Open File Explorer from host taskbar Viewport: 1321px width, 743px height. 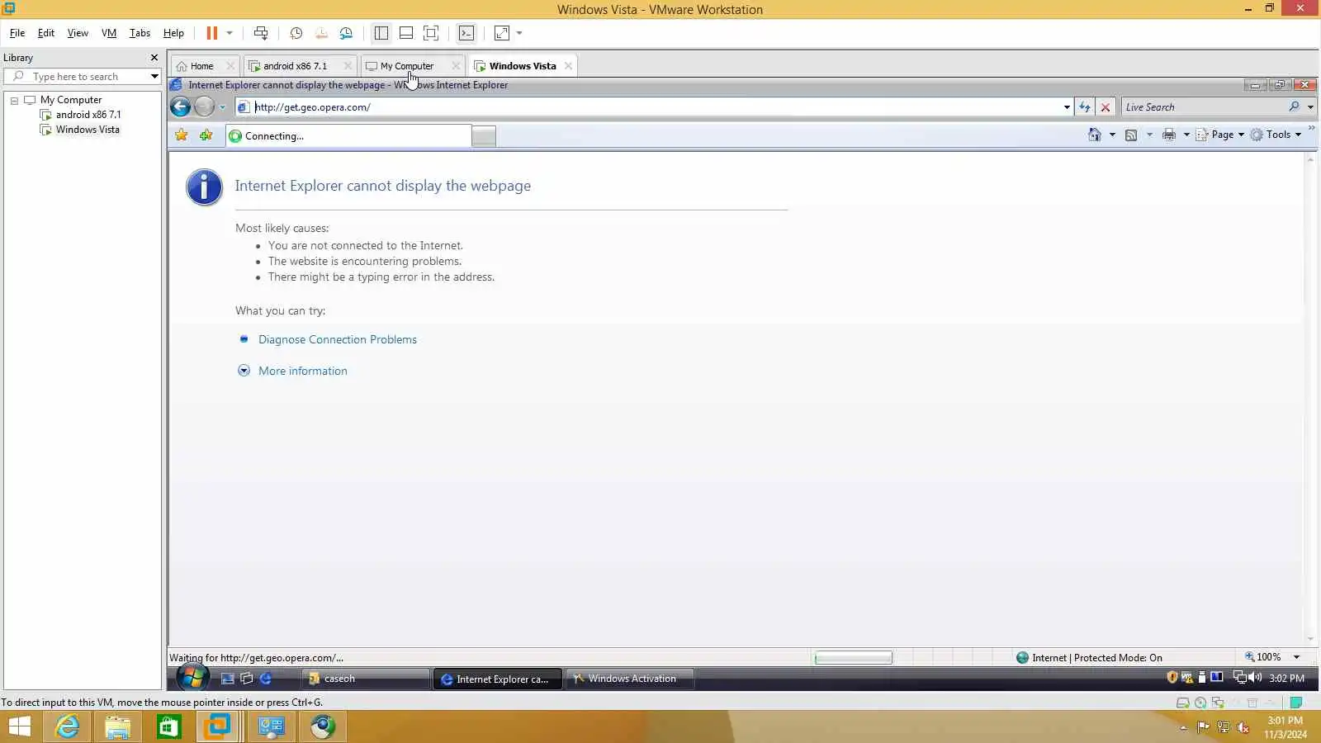click(x=117, y=726)
